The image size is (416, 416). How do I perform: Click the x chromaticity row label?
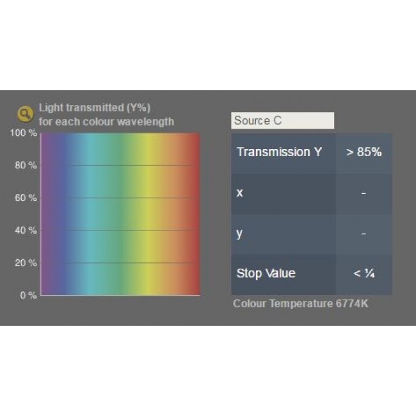(x=284, y=194)
